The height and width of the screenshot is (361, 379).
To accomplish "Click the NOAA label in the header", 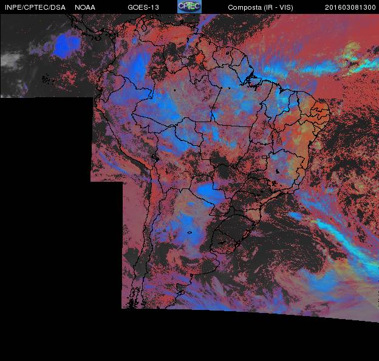I will point(85,7).
